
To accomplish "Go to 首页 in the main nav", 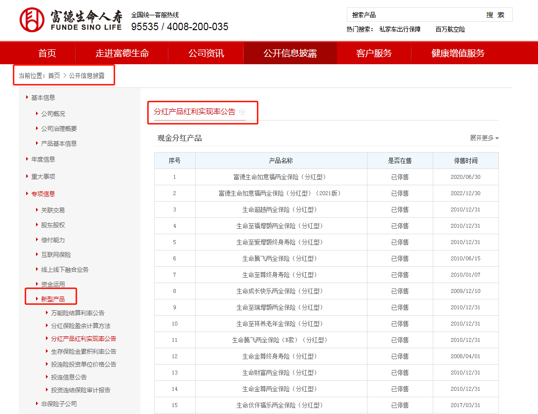I will tap(47, 53).
